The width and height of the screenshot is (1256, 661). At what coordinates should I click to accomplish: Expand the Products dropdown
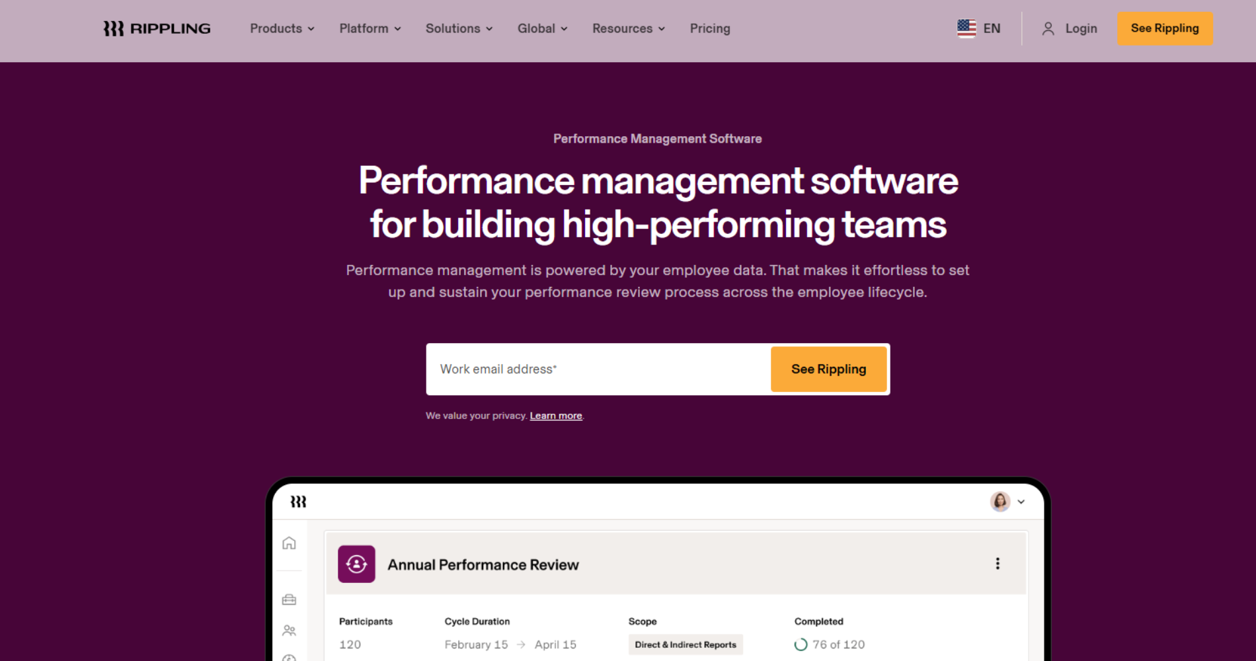click(x=282, y=28)
